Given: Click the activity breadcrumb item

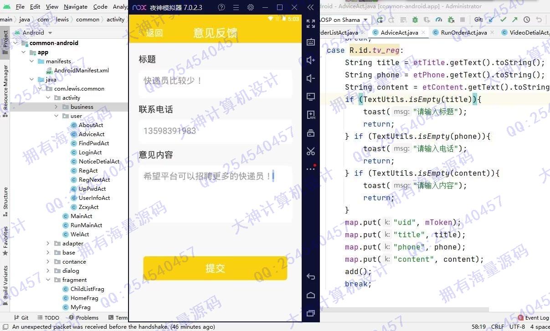Looking at the screenshot, I should point(115,20).
